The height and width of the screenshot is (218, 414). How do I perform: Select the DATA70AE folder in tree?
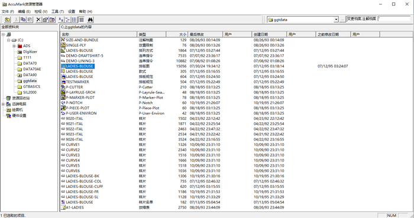[x=32, y=69]
